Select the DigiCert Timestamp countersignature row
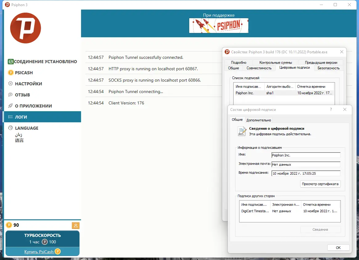The width and height of the screenshot is (359, 260). (x=290, y=211)
